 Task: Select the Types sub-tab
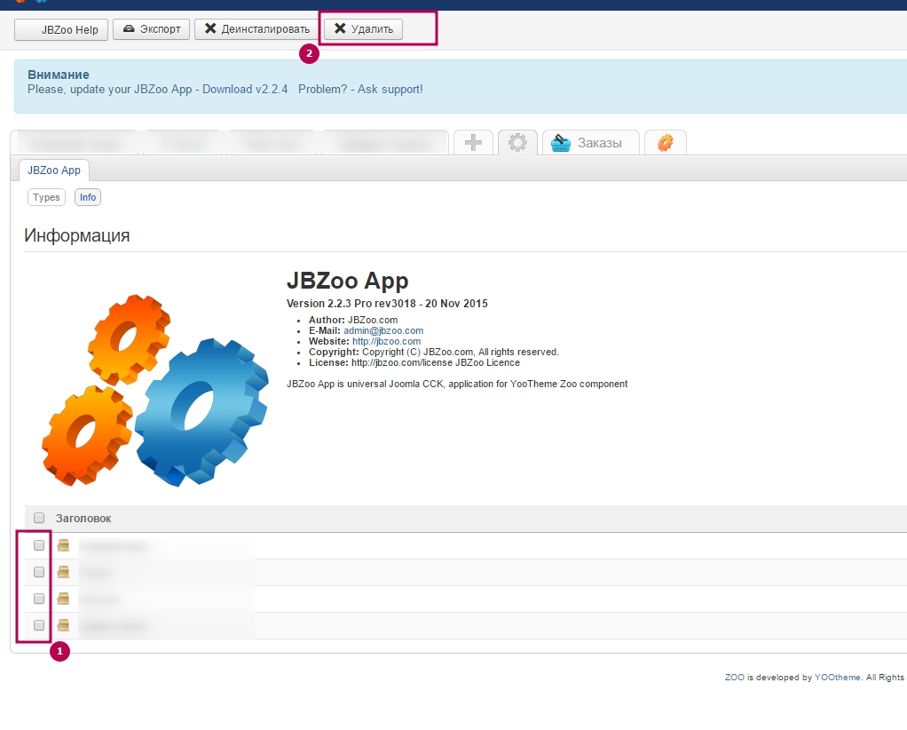(46, 197)
